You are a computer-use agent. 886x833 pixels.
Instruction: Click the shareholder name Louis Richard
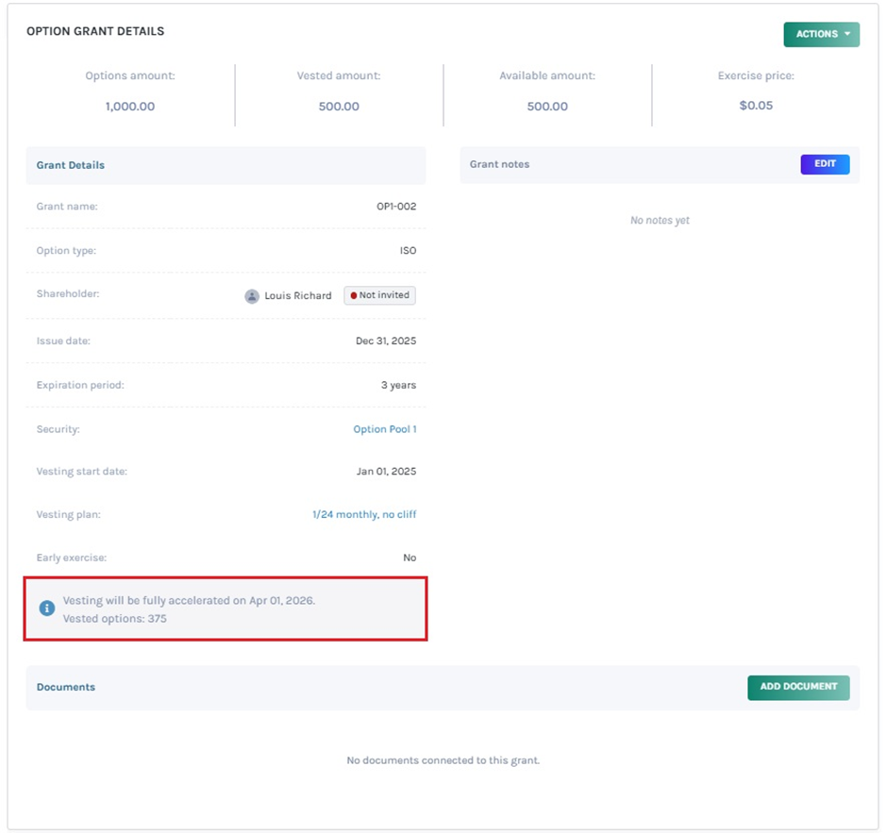click(297, 296)
